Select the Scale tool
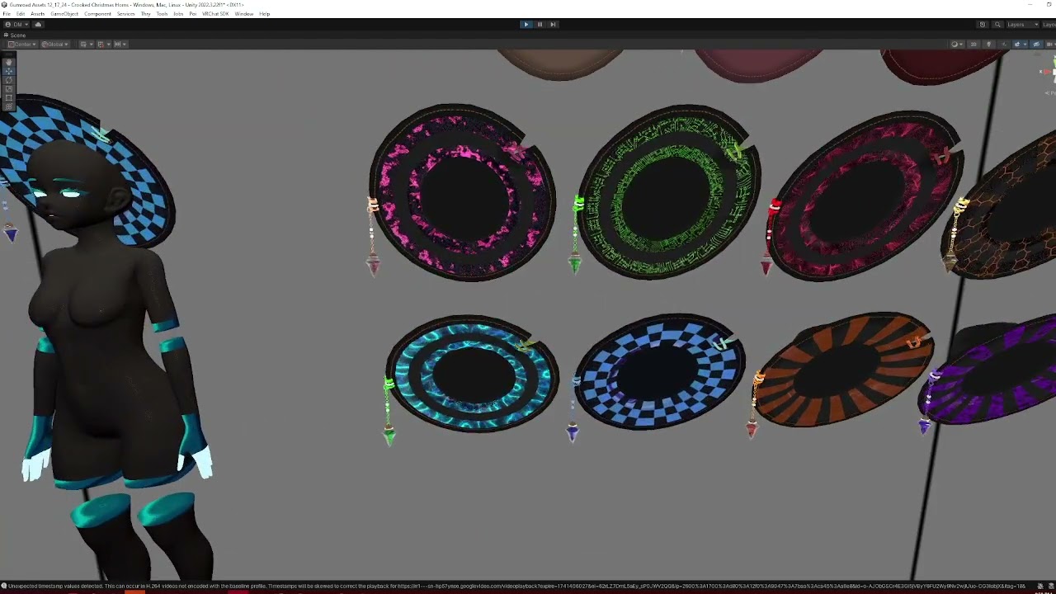The image size is (1056, 594). pos(9,88)
